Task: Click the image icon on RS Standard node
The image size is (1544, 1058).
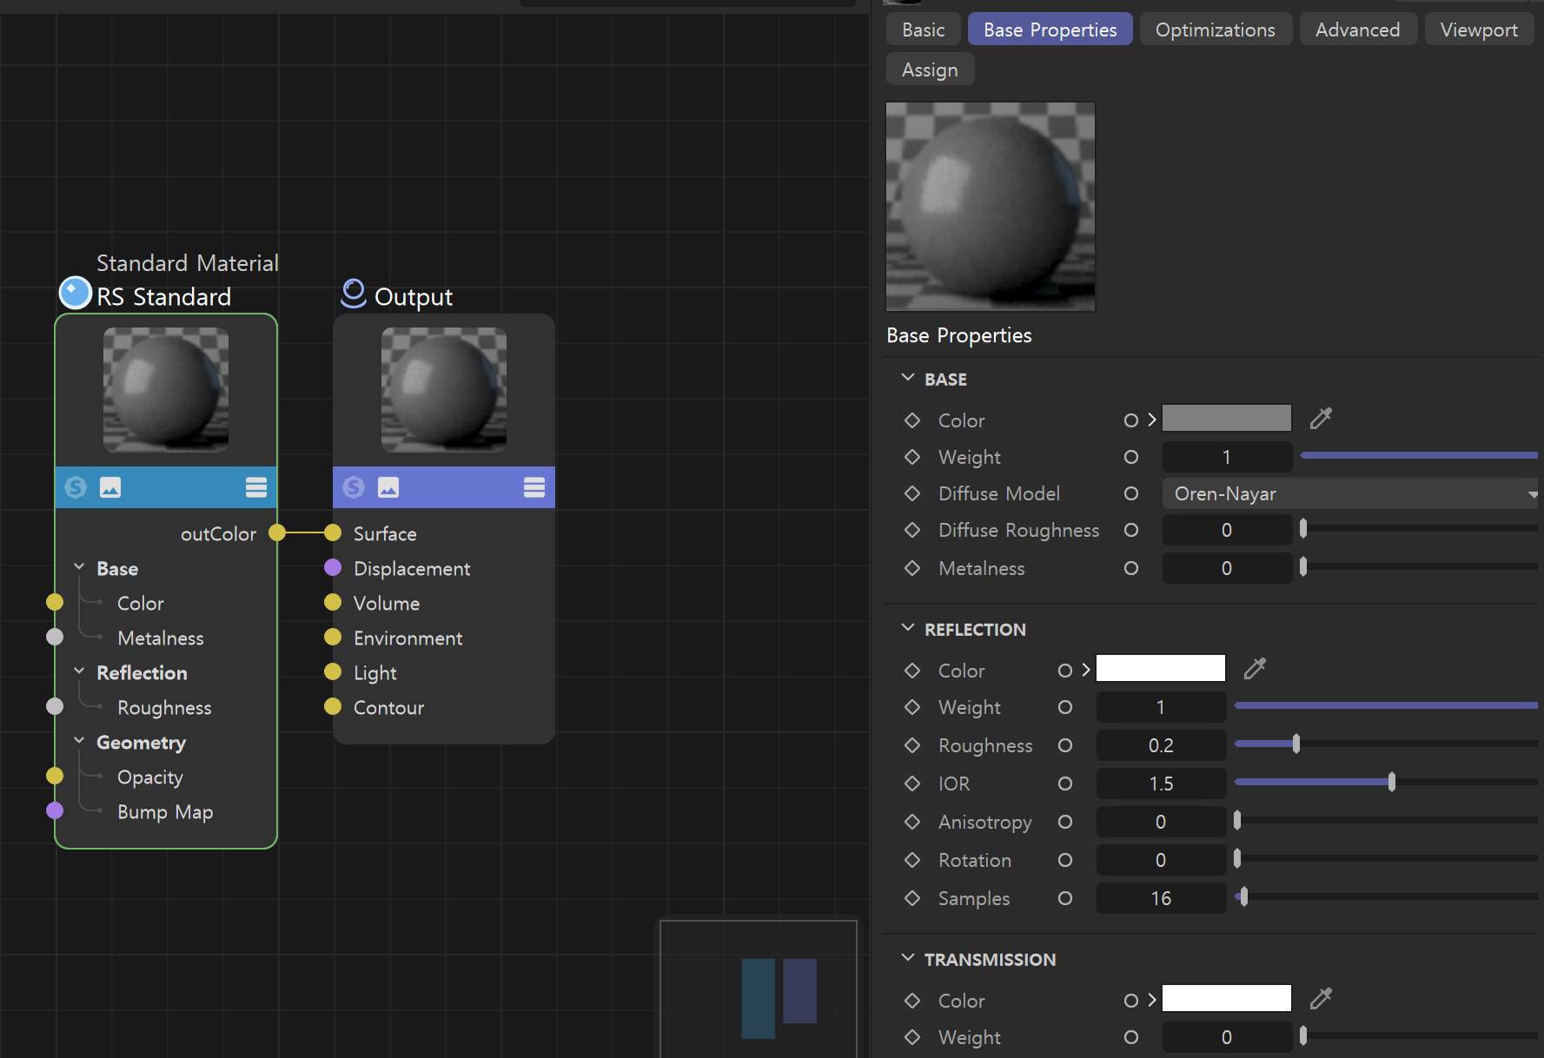Action: point(110,487)
